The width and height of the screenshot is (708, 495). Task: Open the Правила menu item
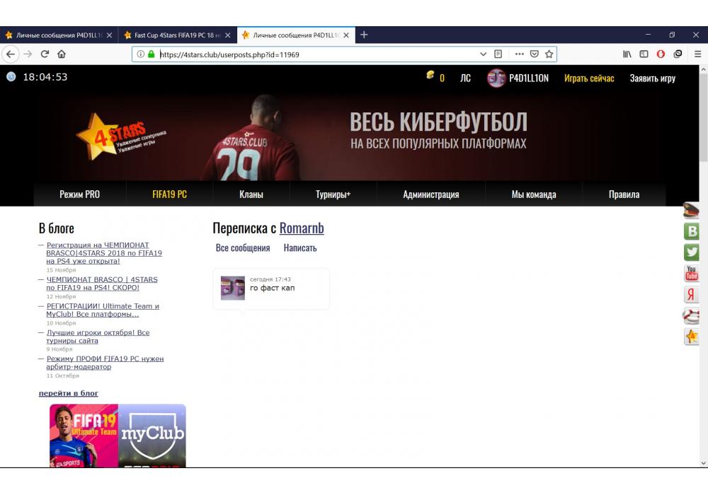coord(624,194)
